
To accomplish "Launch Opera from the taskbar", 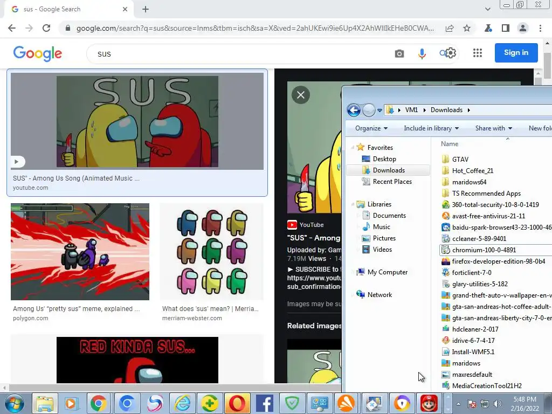I will (x=237, y=403).
